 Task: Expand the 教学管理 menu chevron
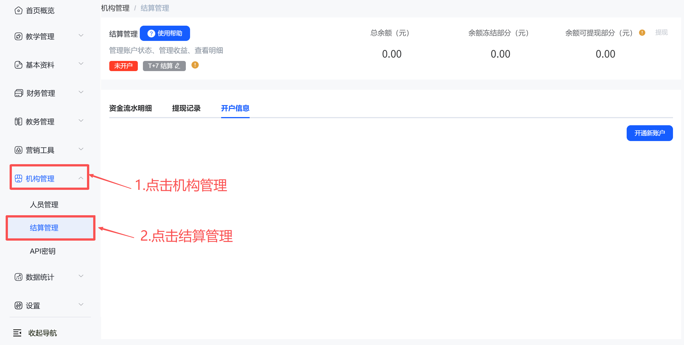pyautogui.click(x=81, y=36)
